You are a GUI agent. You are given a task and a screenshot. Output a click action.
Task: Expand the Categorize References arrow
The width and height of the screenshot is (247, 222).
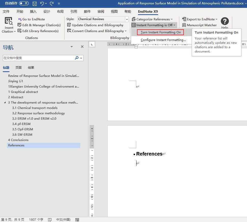click(172, 19)
